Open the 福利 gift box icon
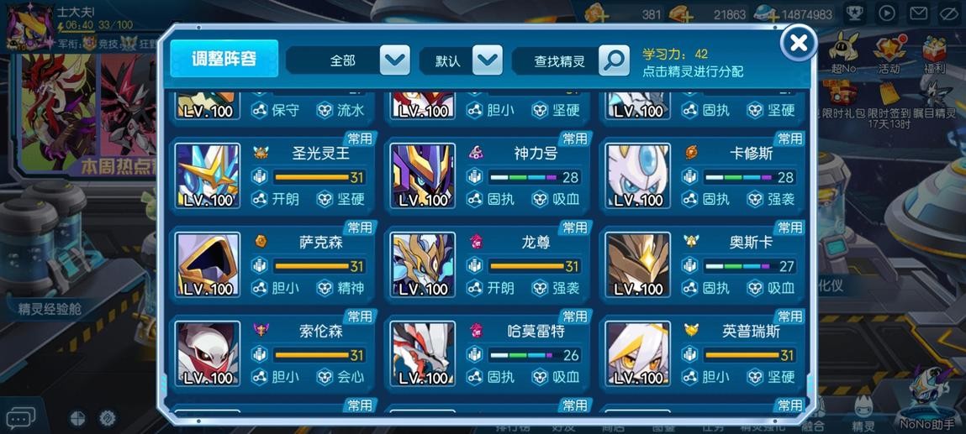 935,54
